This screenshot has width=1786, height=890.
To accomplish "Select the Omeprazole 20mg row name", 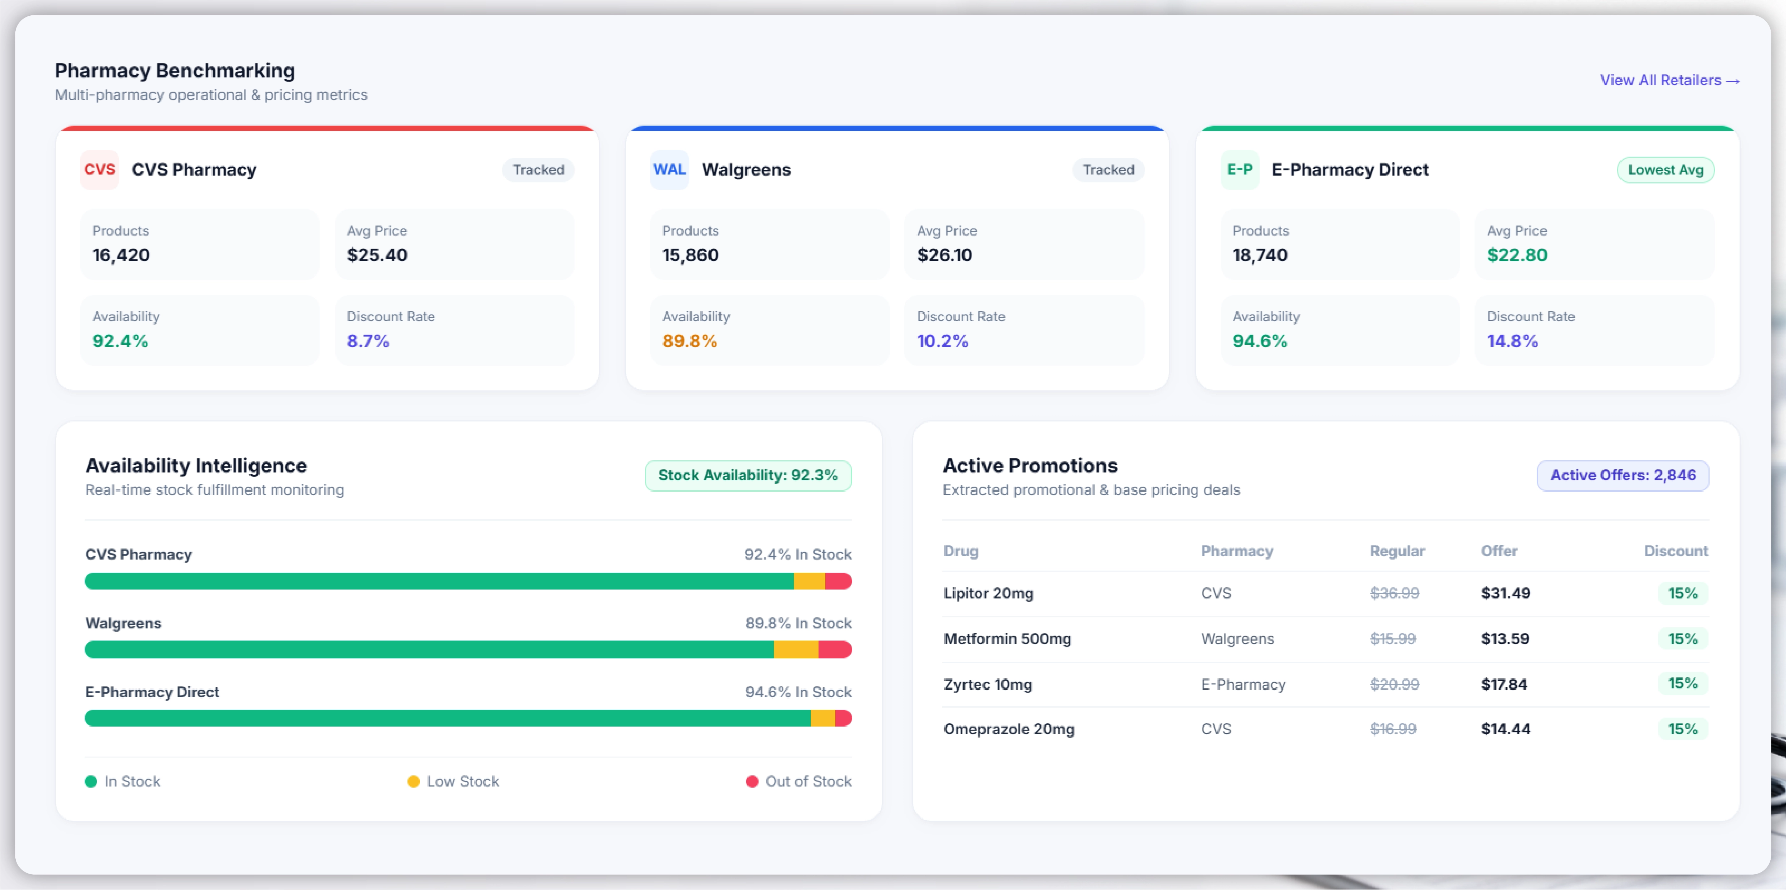I will [1009, 729].
